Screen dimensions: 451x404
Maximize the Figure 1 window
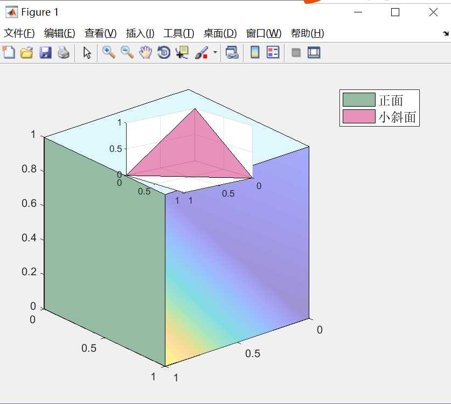click(x=395, y=12)
